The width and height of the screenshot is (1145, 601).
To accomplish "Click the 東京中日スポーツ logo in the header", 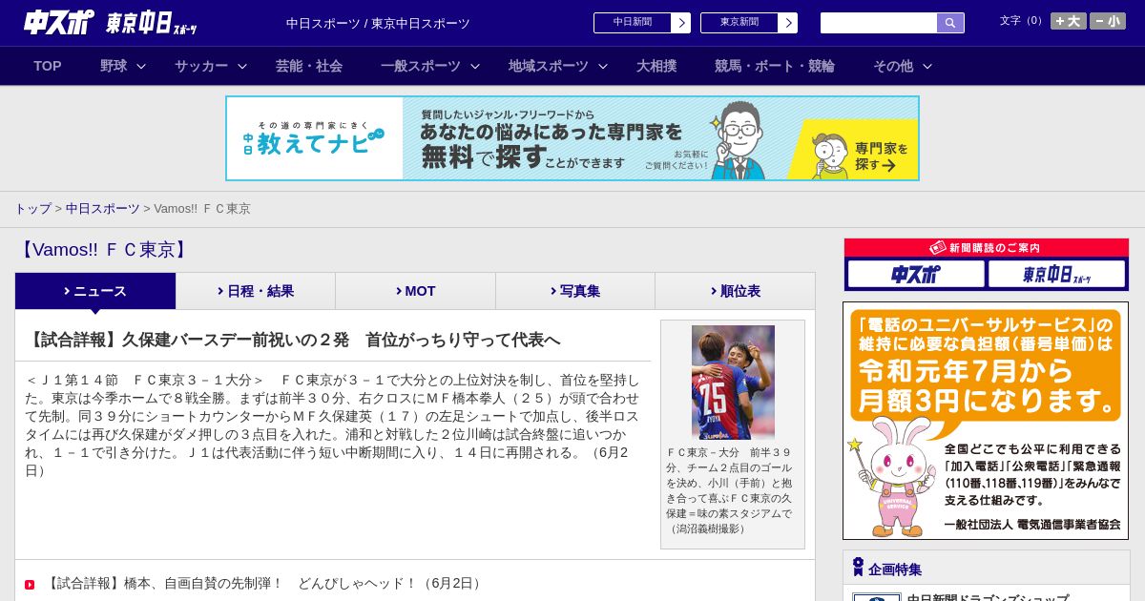I will [x=152, y=23].
